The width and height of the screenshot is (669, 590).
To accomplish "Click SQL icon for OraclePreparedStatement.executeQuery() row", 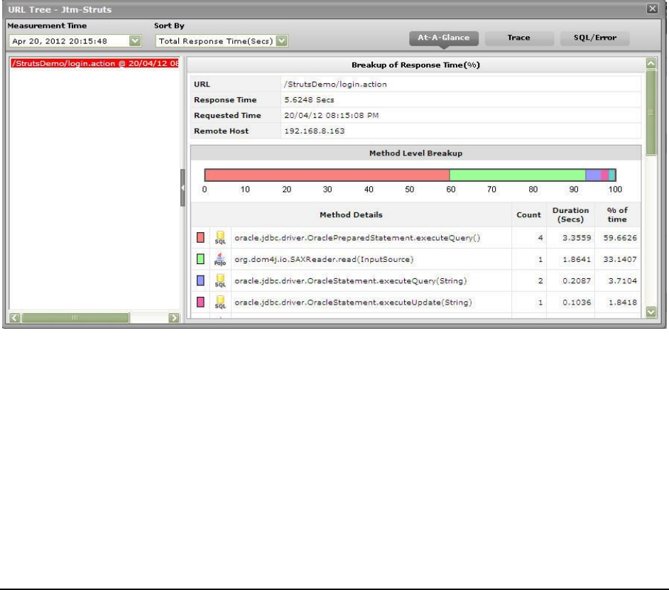I will point(220,238).
